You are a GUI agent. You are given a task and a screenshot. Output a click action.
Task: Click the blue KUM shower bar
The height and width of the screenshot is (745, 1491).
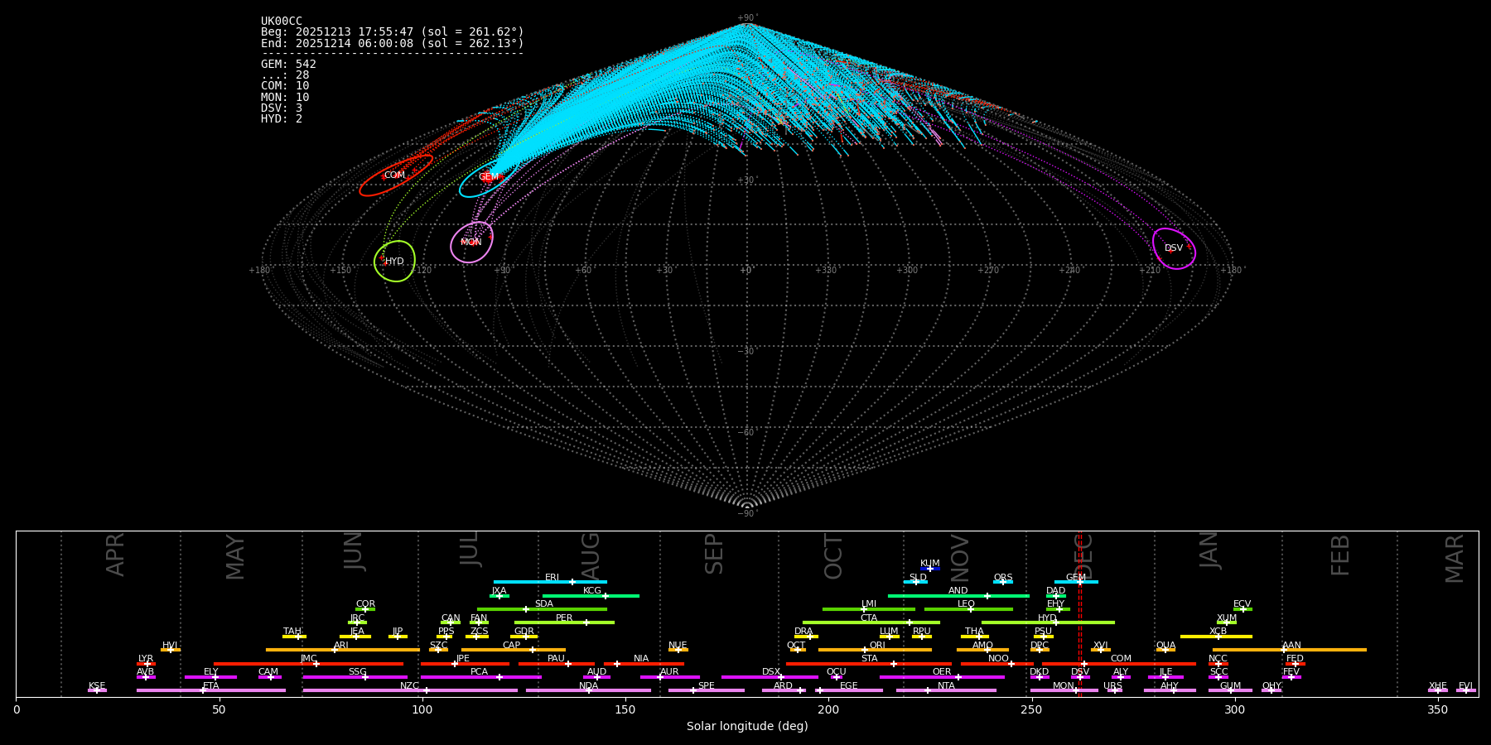[x=929, y=569]
